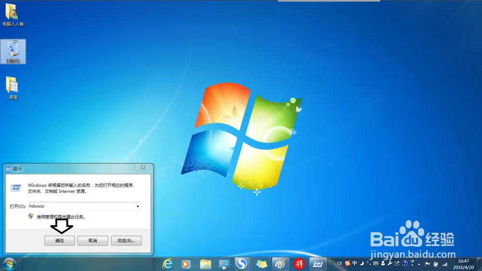
Task: Select the 语言 folder on desktop
Action: 13,88
